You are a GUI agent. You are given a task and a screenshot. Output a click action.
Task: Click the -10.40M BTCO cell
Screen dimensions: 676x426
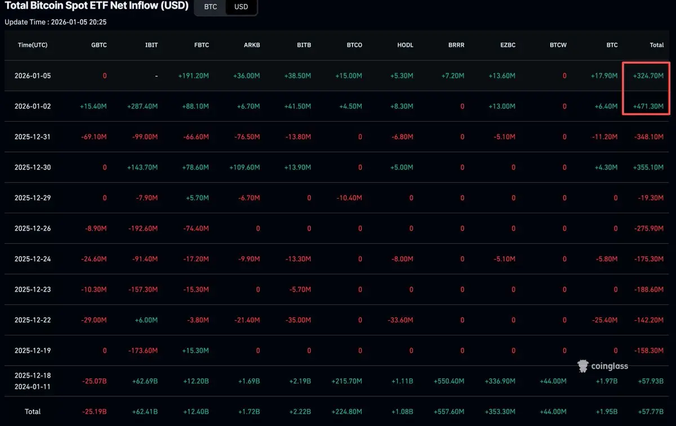tap(349, 198)
